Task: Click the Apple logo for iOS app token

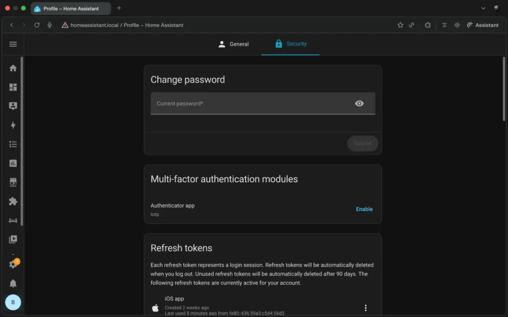Action: (x=155, y=308)
